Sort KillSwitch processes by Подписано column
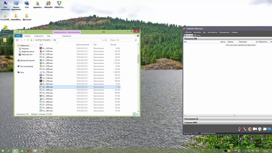This screenshot has height=153, width=272. [x=243, y=42]
